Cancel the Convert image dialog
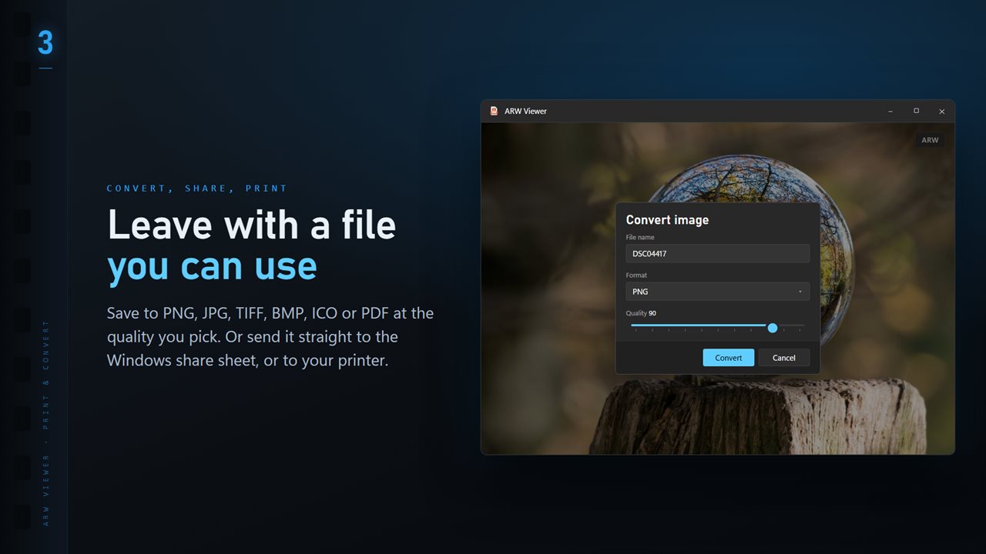The height and width of the screenshot is (554, 986). (x=784, y=358)
